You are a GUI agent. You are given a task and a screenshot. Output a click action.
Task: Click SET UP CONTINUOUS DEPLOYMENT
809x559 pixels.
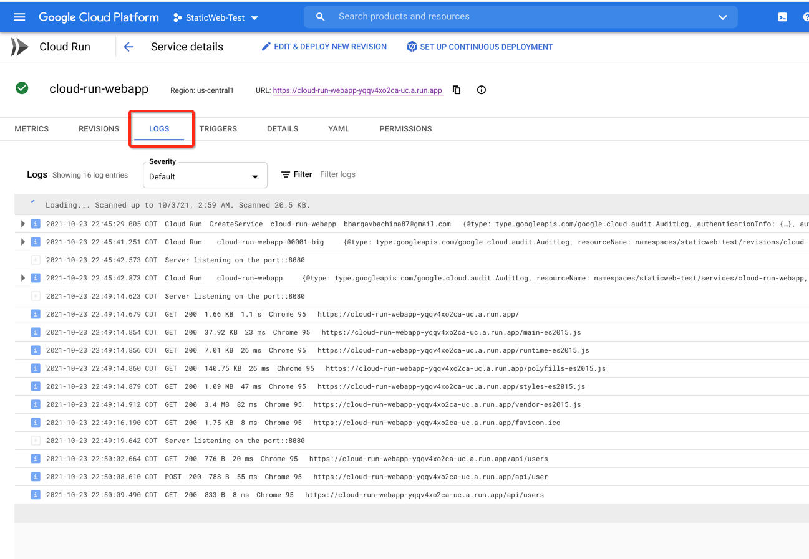coord(479,46)
